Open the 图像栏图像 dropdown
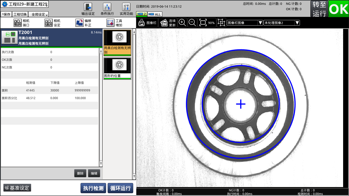The height and width of the screenshot is (196, 349). tap(245, 23)
